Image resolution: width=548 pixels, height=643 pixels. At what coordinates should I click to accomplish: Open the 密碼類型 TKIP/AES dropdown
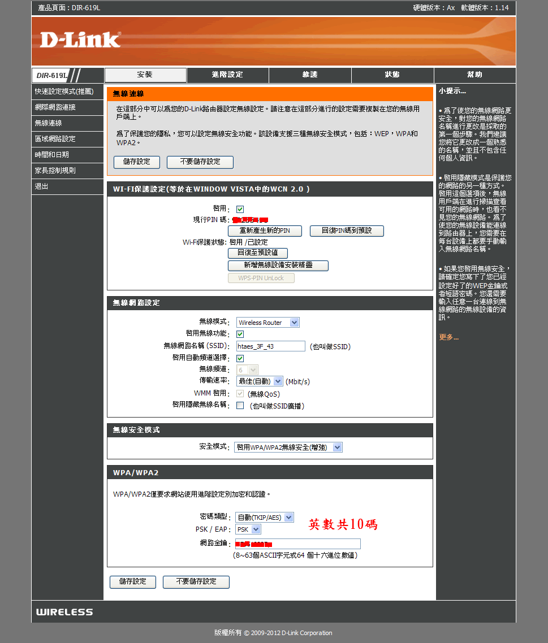(265, 517)
